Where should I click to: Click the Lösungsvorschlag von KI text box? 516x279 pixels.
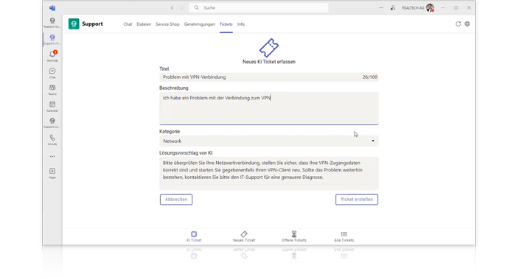[x=269, y=173]
